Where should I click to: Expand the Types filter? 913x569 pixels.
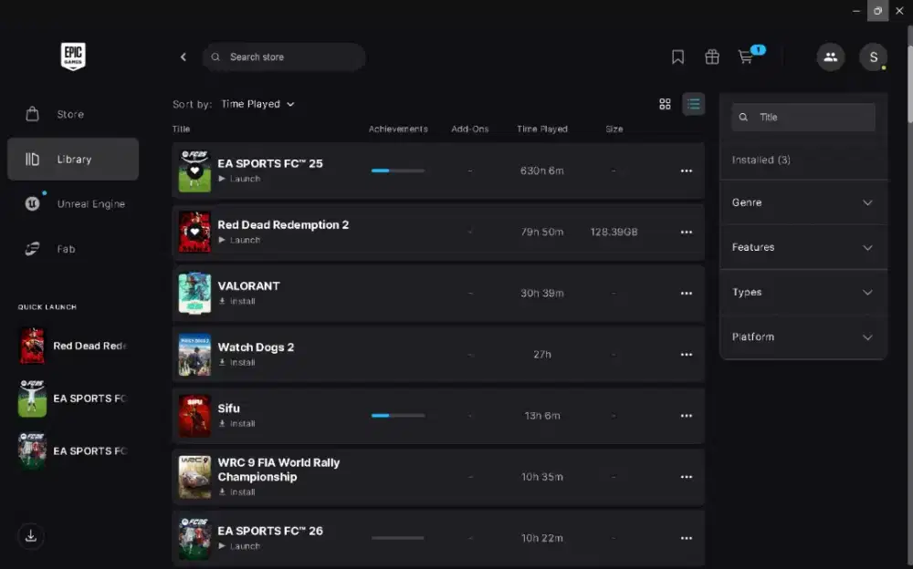(x=803, y=292)
